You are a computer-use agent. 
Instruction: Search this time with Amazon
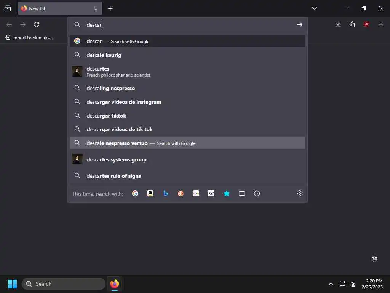click(x=150, y=193)
